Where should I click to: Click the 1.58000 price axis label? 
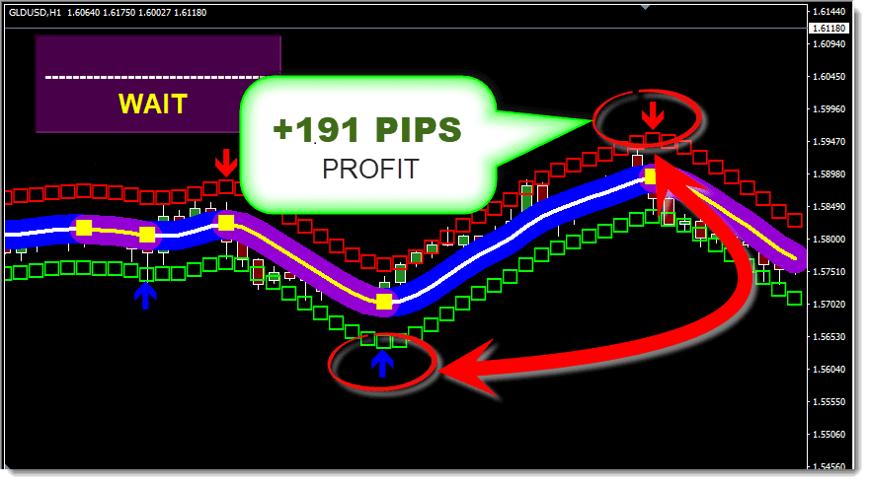pyautogui.click(x=829, y=240)
